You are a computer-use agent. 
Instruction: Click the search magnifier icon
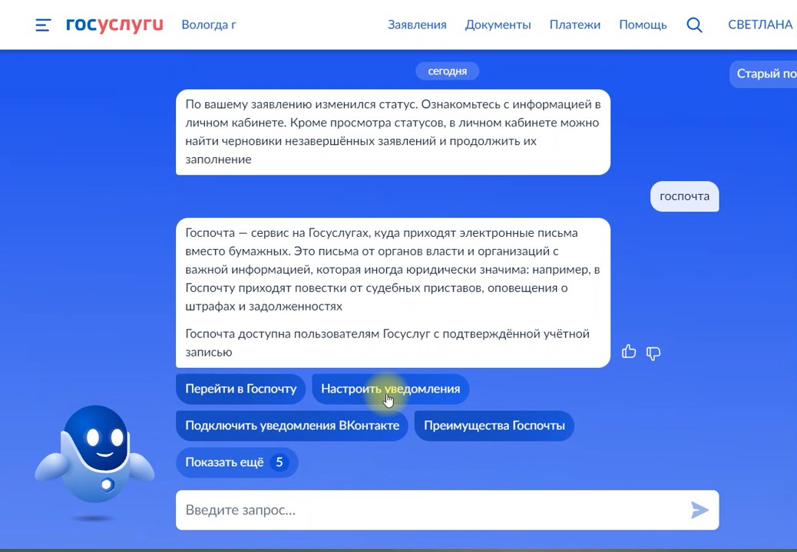pyautogui.click(x=694, y=25)
